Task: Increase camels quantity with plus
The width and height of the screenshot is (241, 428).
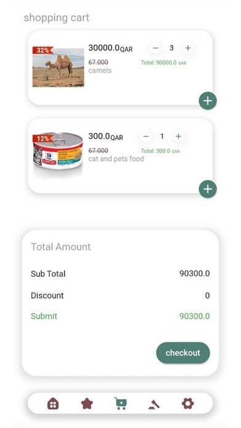Action: (188, 48)
